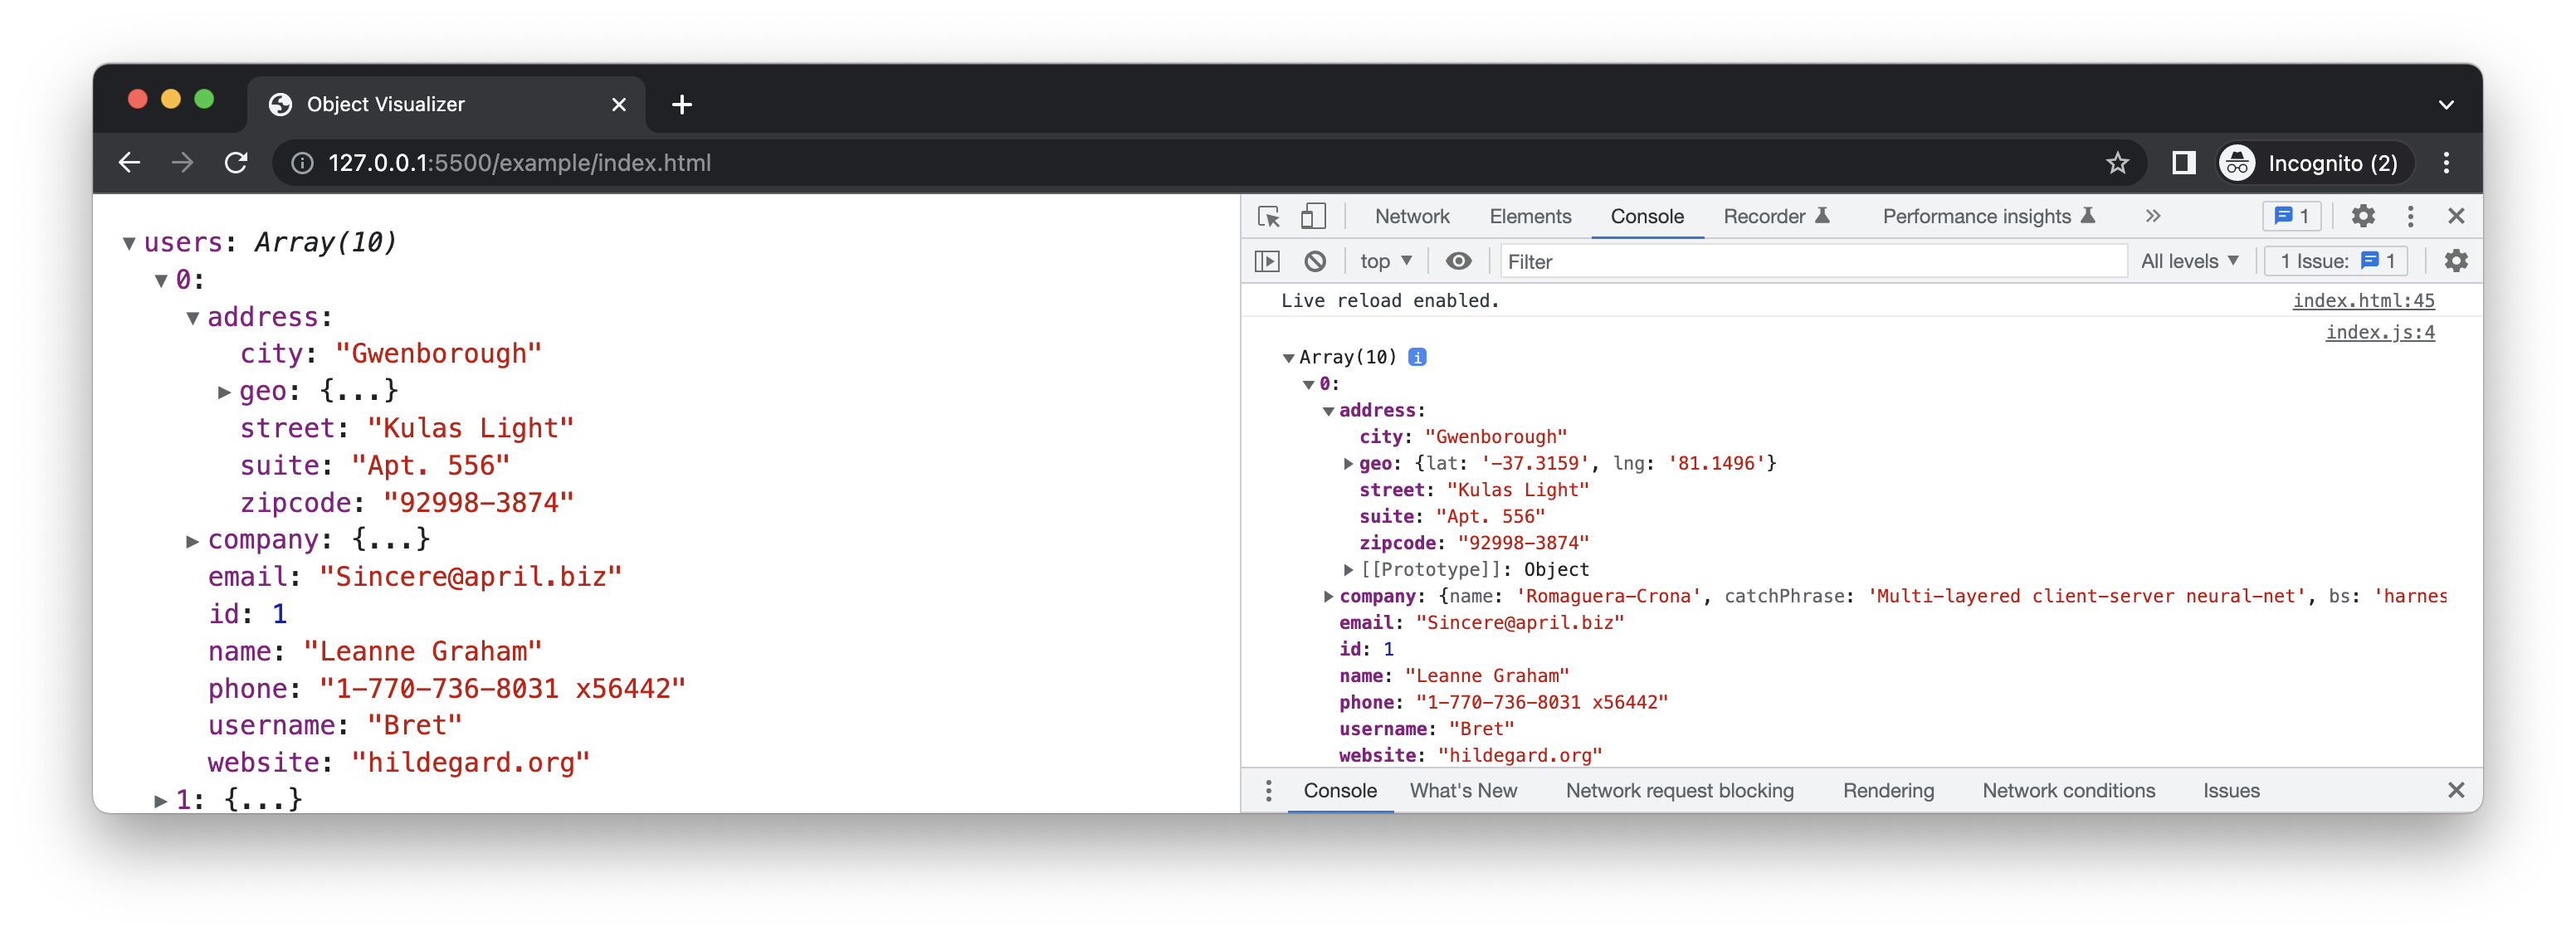This screenshot has height=936, width=2576.
Task: Show the console sidebar panel icon
Action: 1267,261
